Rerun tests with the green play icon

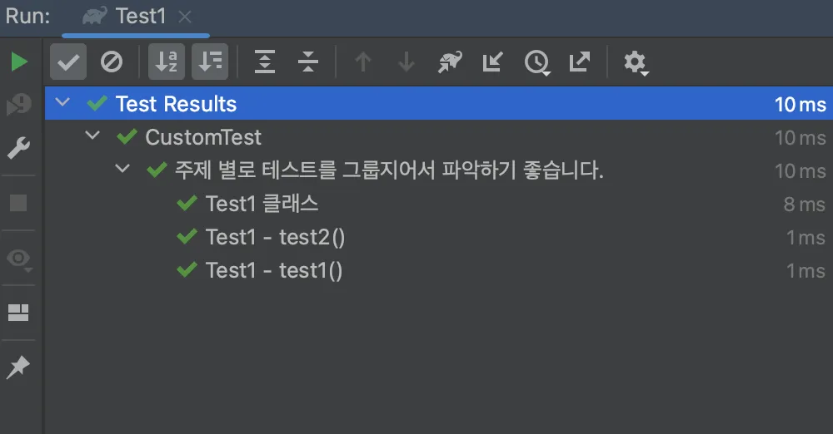click(x=20, y=62)
